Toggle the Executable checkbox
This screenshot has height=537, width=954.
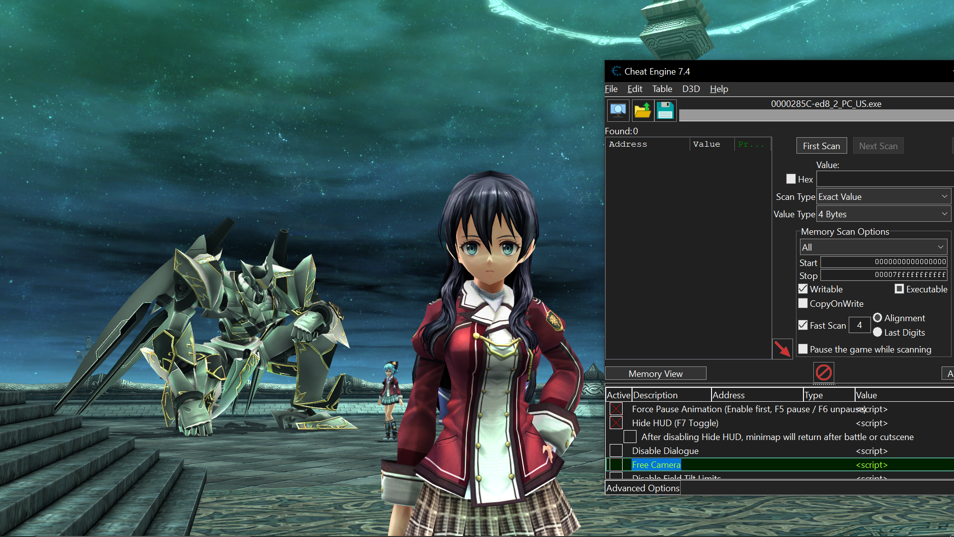[x=899, y=289]
